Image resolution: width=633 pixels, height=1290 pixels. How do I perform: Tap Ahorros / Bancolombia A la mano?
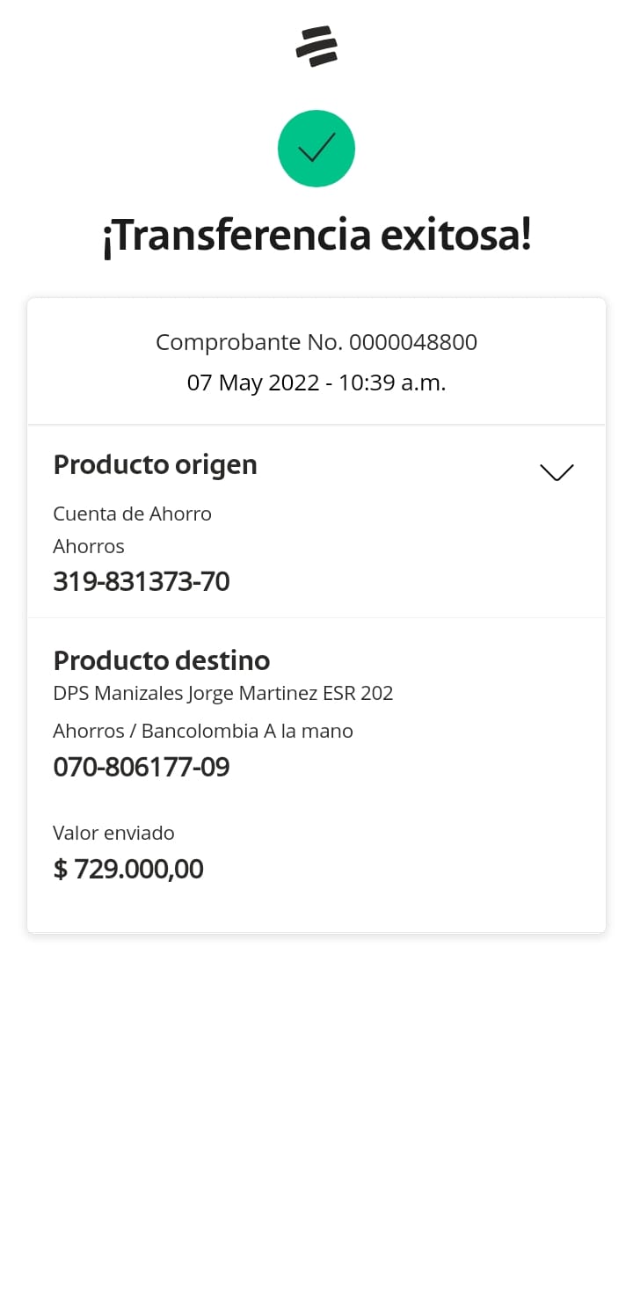point(203,731)
